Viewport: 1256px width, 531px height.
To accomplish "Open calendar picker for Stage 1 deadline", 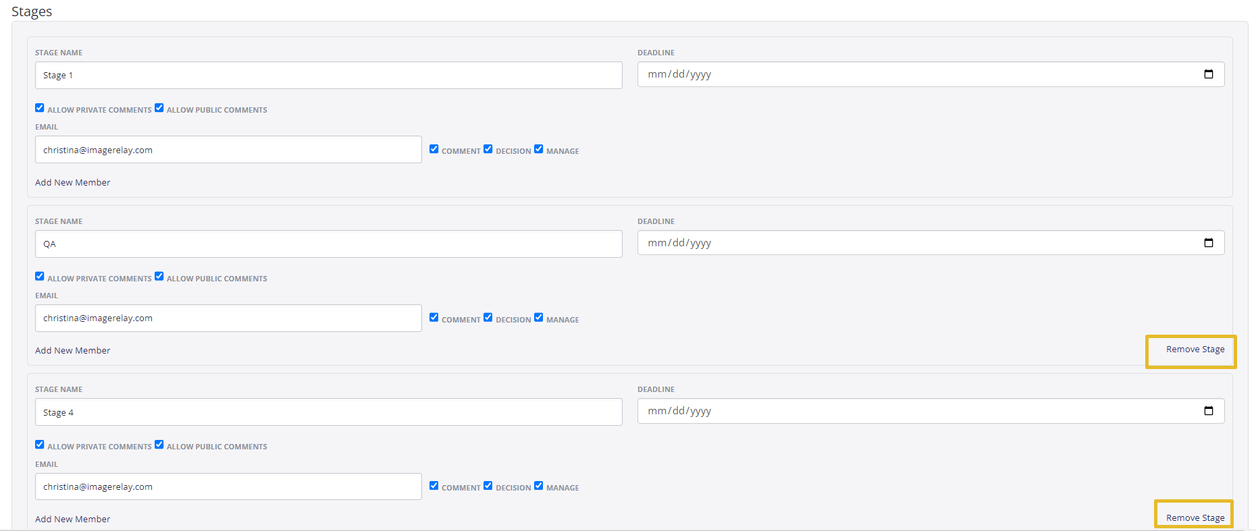I will [x=1209, y=74].
